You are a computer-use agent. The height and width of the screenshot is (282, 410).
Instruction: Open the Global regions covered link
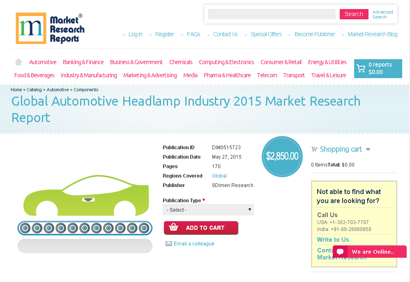[219, 176]
